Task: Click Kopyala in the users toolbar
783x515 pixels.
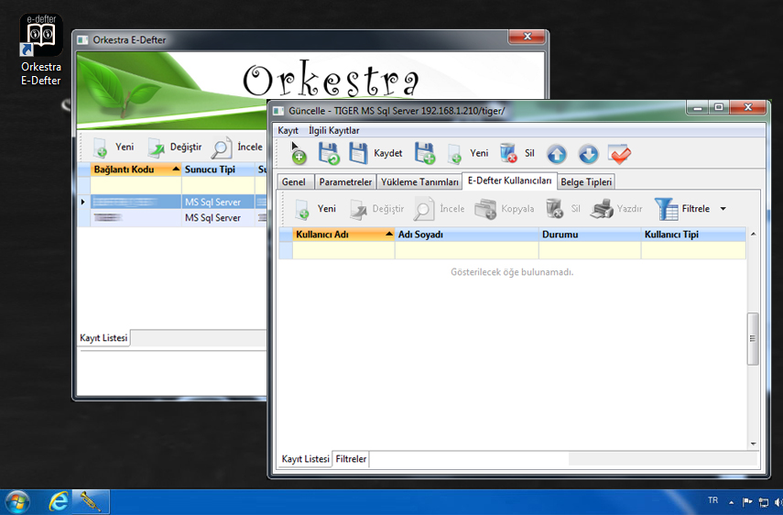Action: (504, 209)
